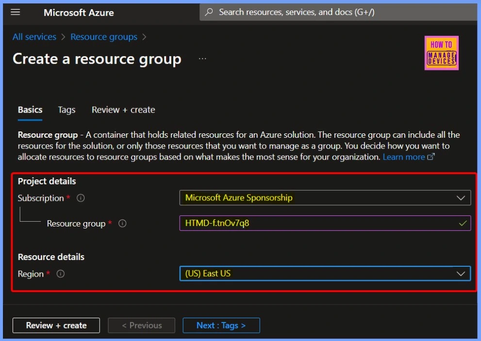Go to All services breadcrumb
The height and width of the screenshot is (341, 481).
pos(34,37)
